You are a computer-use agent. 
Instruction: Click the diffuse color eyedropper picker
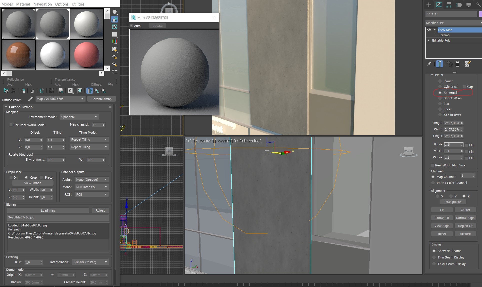click(30, 99)
